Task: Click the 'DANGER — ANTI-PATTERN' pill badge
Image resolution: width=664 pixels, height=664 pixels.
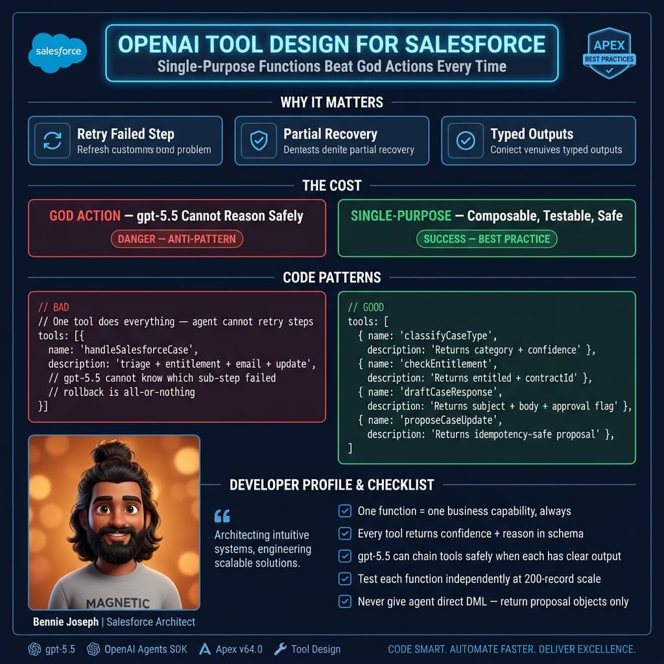Action: click(x=176, y=239)
